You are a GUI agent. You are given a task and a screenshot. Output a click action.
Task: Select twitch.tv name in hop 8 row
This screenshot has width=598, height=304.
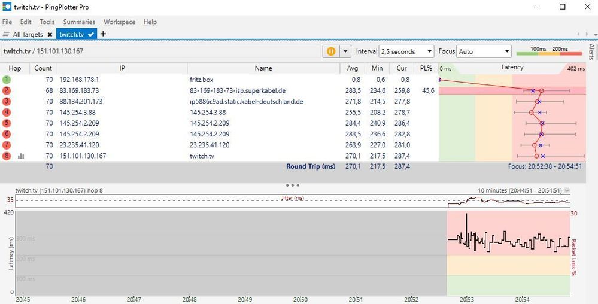click(x=201, y=156)
